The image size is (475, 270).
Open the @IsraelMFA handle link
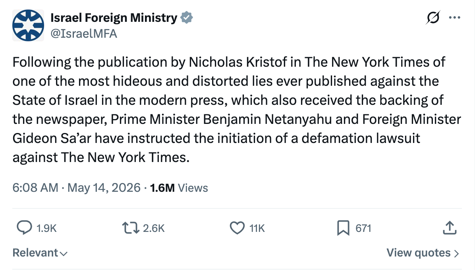click(x=84, y=34)
